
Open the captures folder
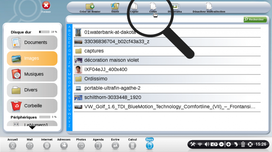point(167,51)
